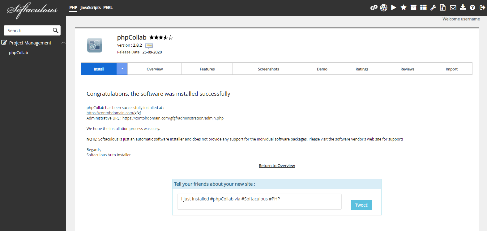
Task: Select the JavaScripts category in top bar
Action: coord(90,8)
